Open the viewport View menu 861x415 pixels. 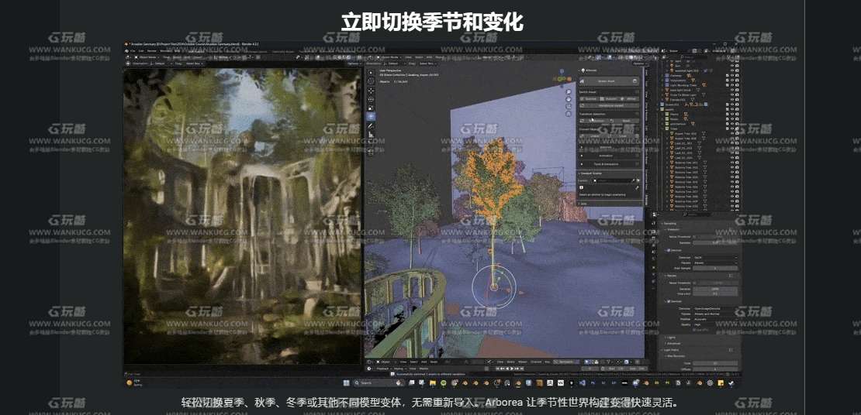[x=409, y=57]
